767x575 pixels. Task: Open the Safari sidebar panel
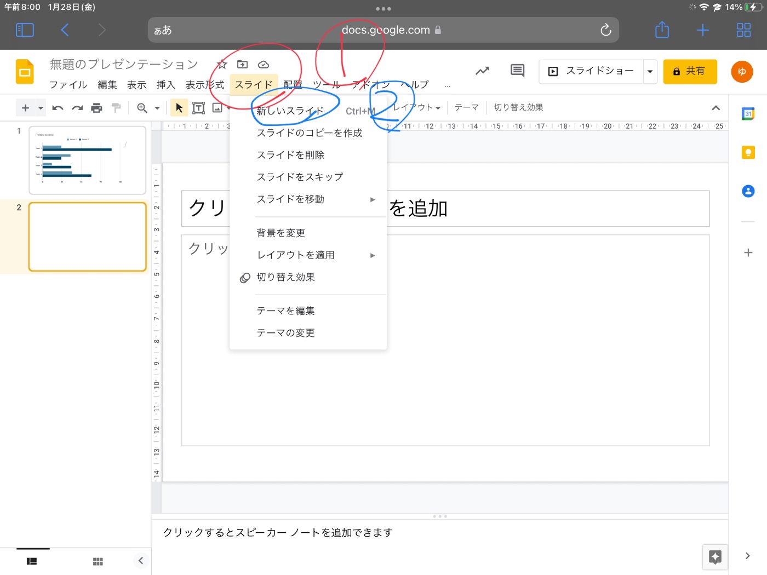pos(25,30)
